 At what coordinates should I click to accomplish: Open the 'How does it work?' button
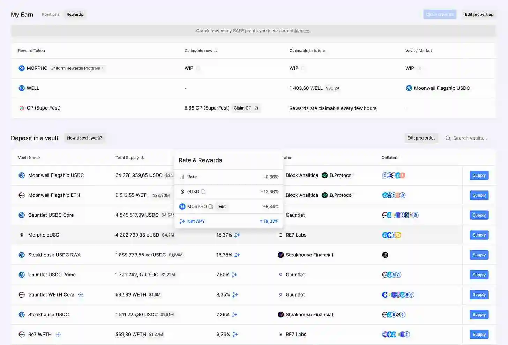click(84, 138)
